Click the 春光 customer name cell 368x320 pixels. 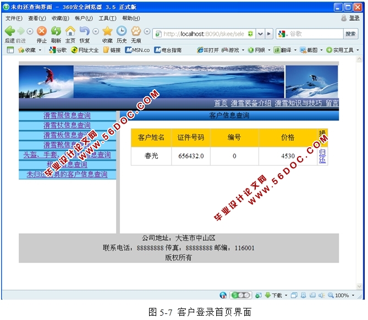pos(151,156)
